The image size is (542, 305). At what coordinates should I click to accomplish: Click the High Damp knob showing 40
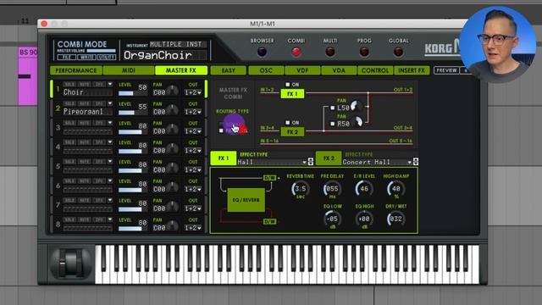pos(395,189)
